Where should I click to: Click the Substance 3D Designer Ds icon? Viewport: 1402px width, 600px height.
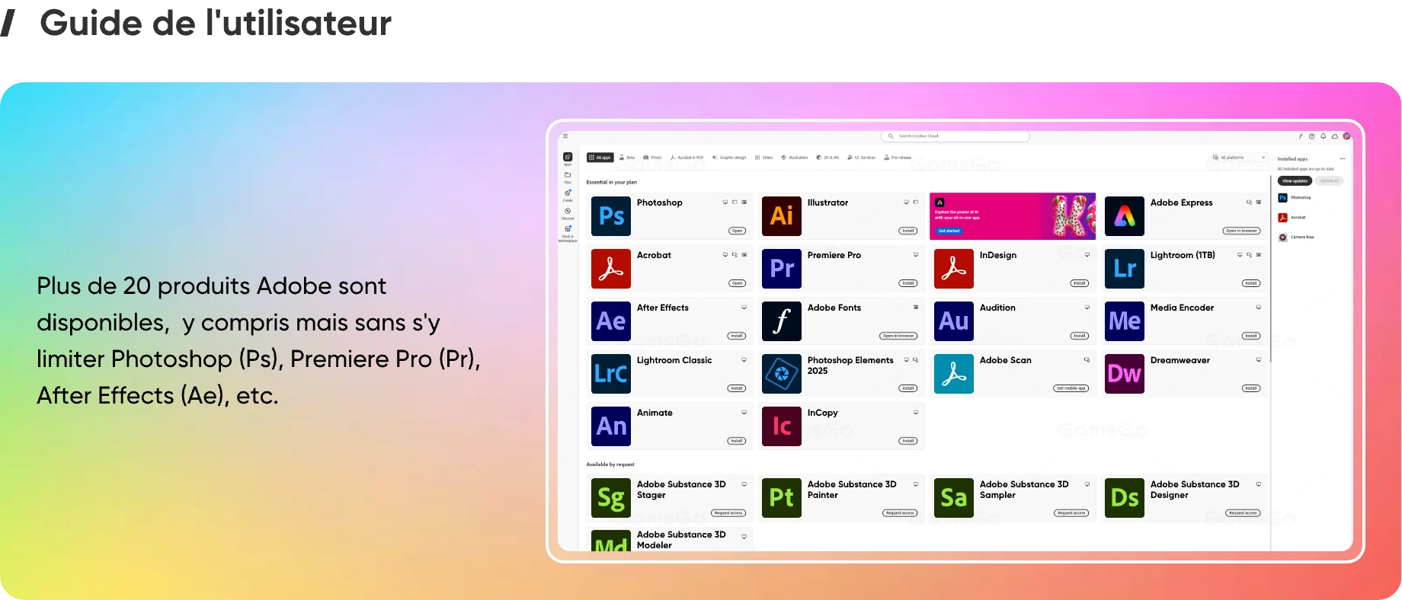[1125, 498]
